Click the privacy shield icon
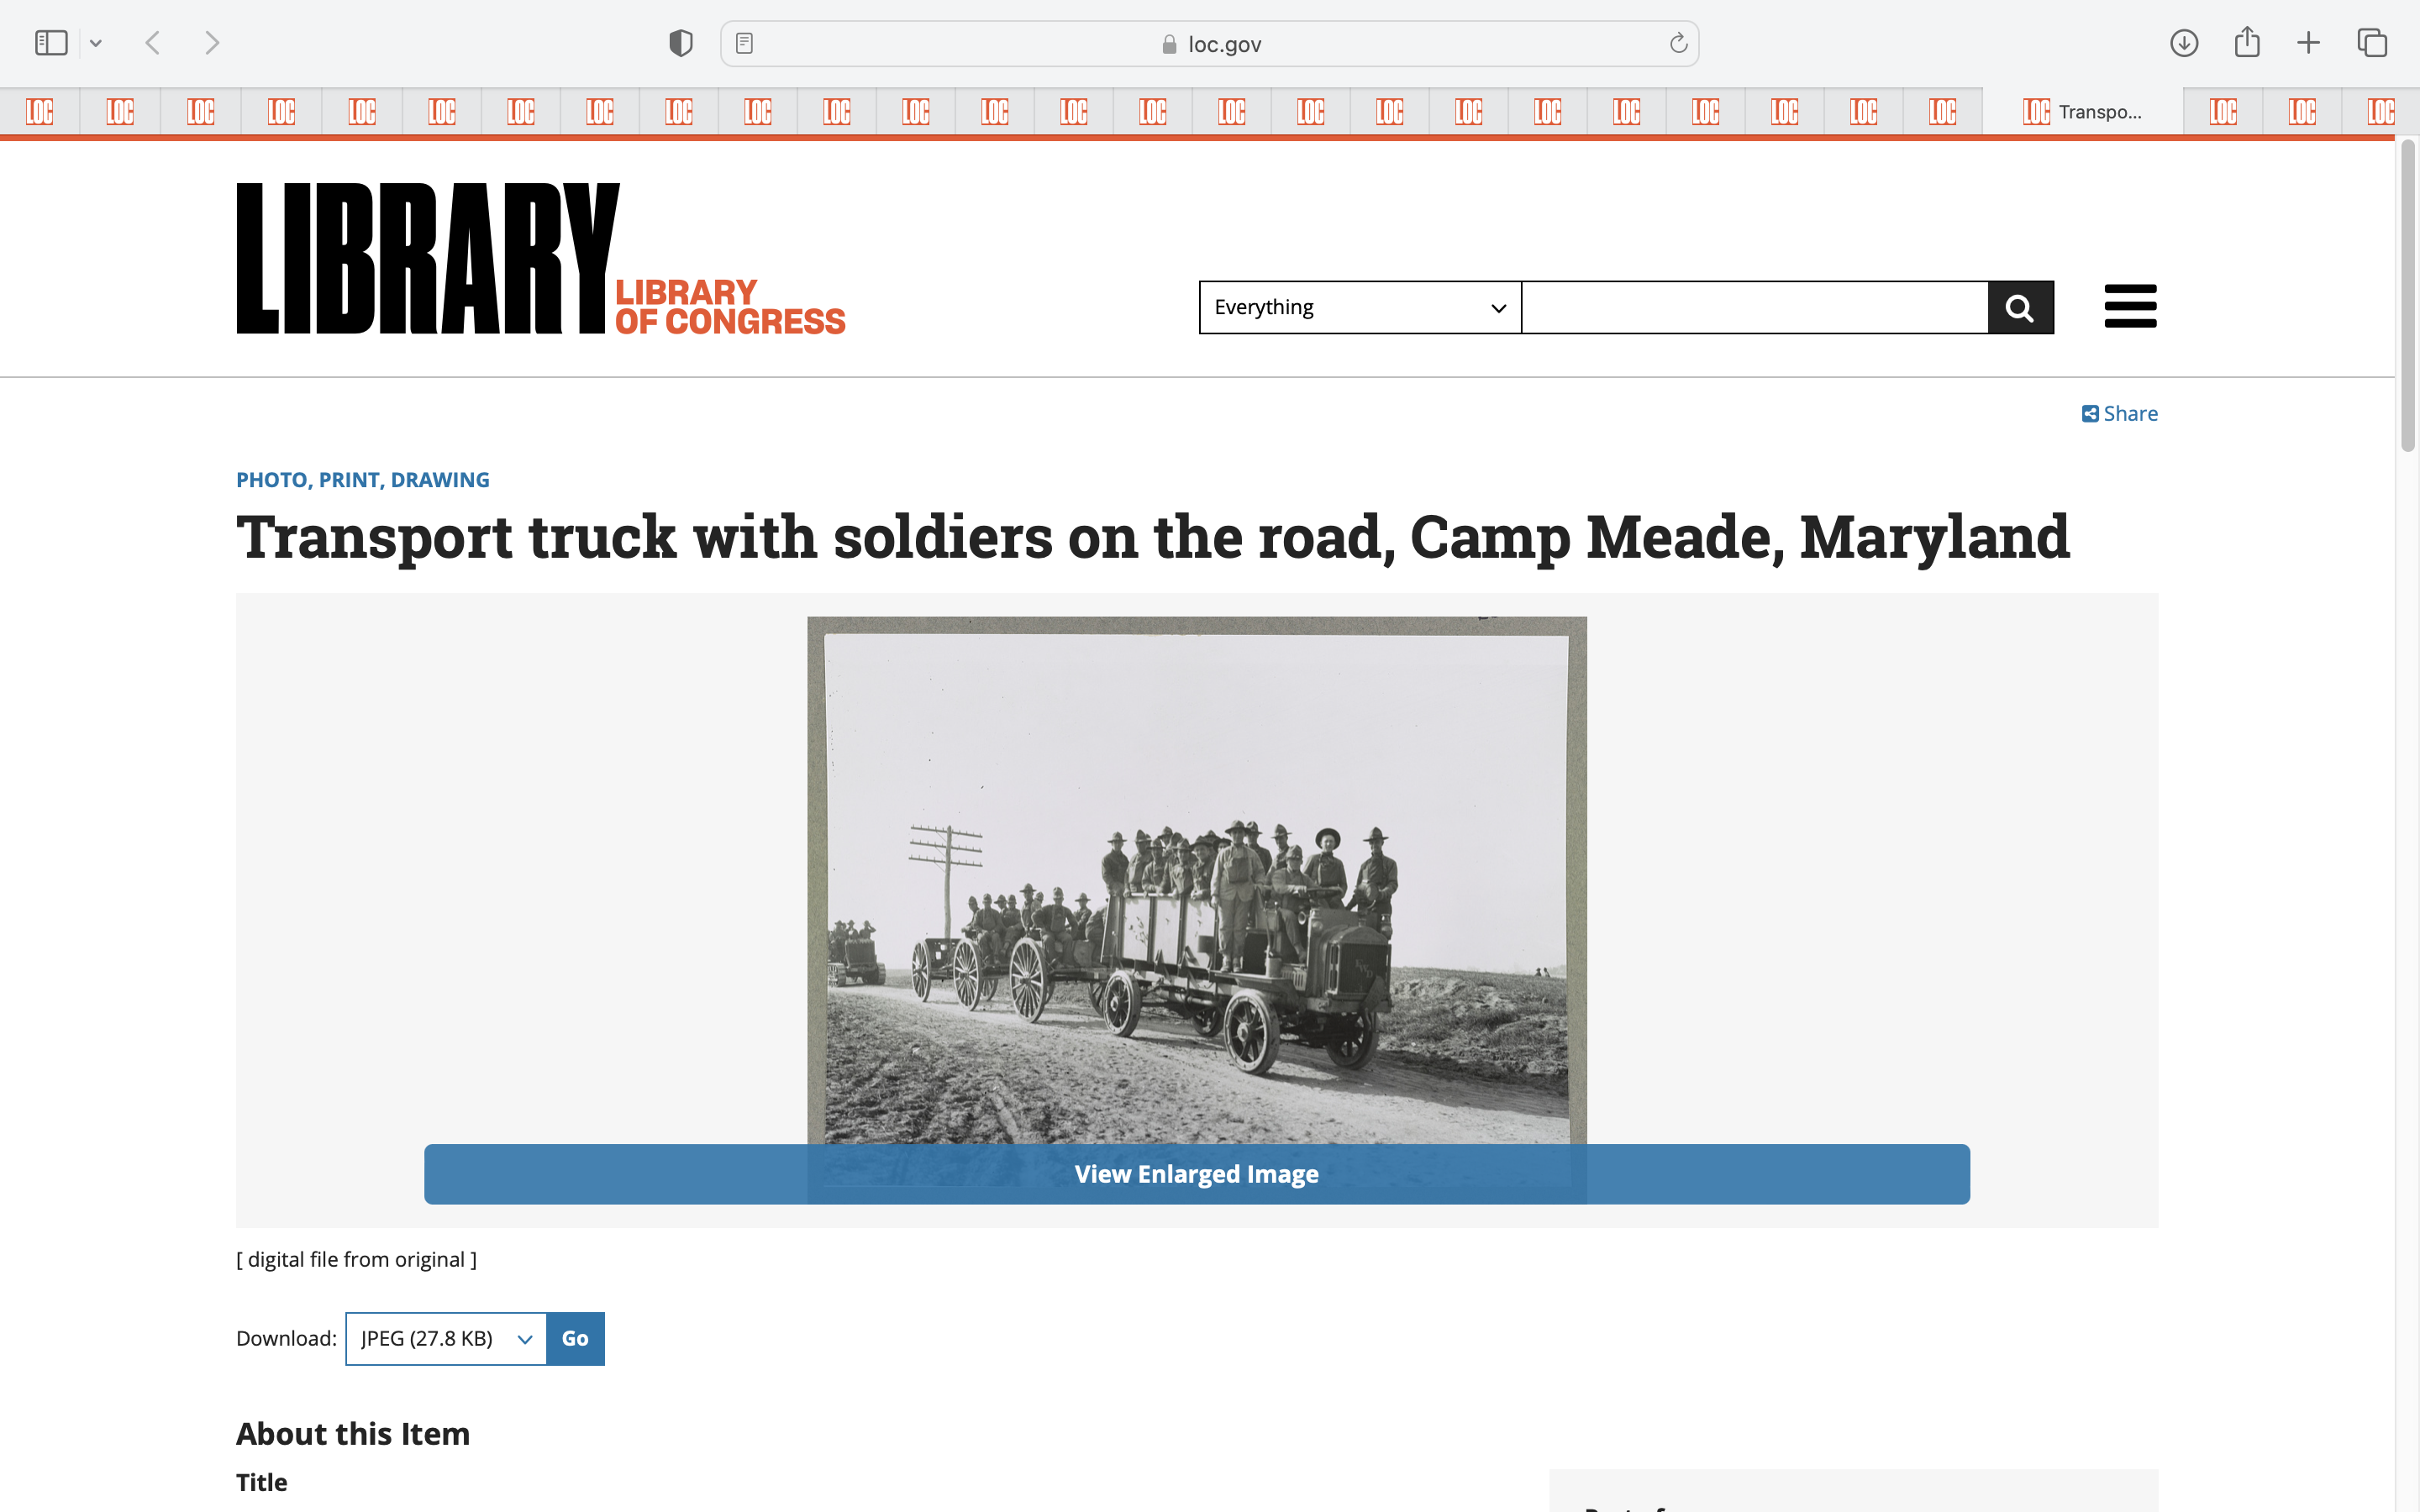Screen dimensions: 2420x1512 coord(680,43)
